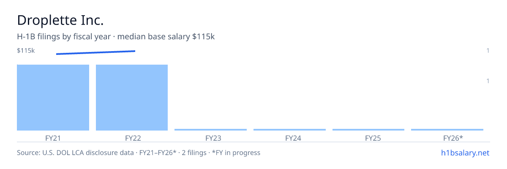
Task: Click the FY24 axis label
Action: click(293, 138)
